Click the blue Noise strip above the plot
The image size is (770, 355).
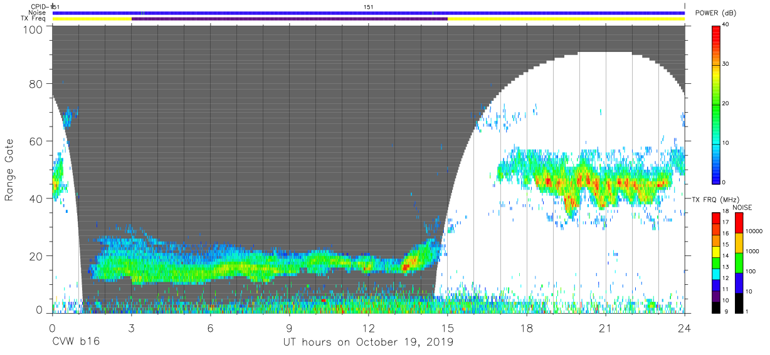click(369, 13)
